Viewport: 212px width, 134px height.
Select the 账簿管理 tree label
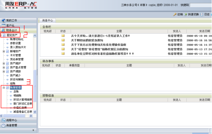[x=15, y=88]
